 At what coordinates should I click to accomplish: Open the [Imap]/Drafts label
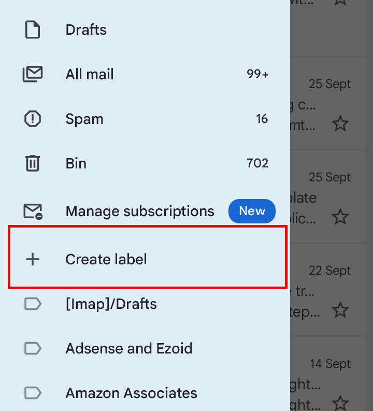coord(145,304)
